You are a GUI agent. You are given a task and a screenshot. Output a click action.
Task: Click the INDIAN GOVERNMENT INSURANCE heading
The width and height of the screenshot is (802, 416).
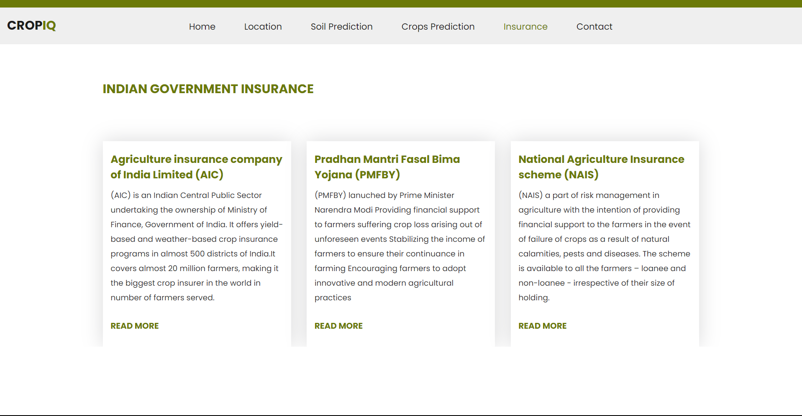(x=208, y=89)
